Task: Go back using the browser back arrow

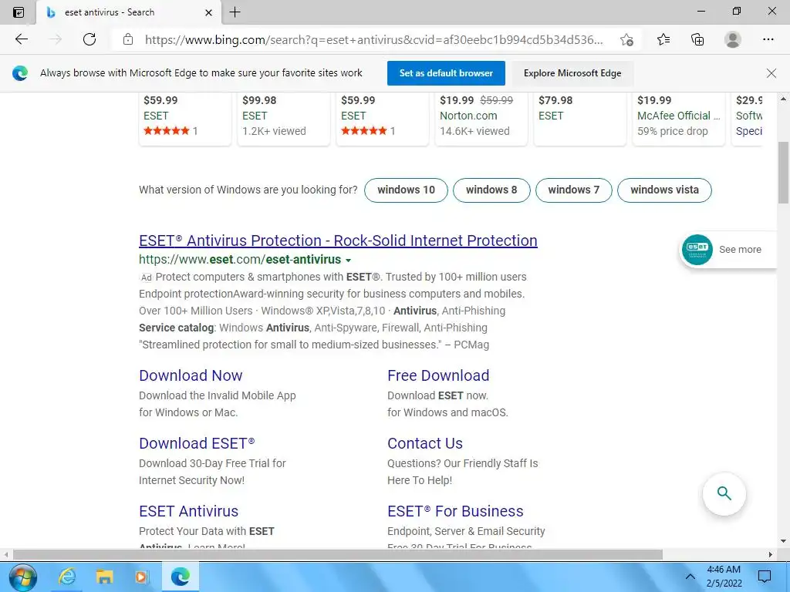Action: click(x=21, y=39)
